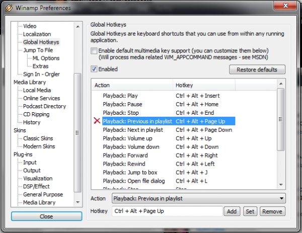The height and width of the screenshot is (233, 302).
Task: Select the Plug-ins category
Action: 23,154
